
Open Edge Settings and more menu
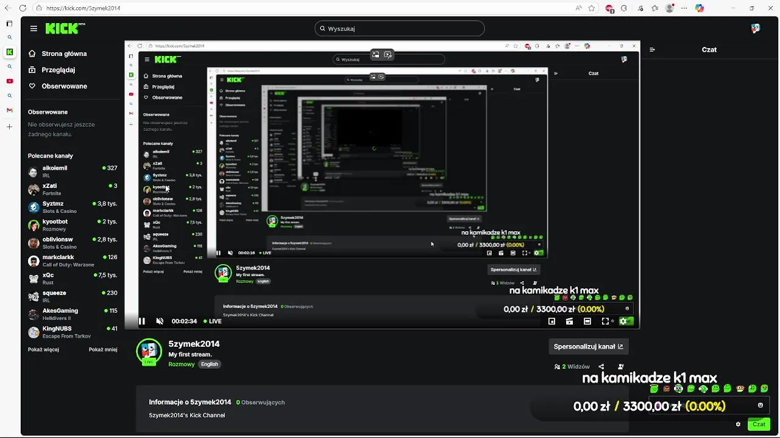pyautogui.click(x=683, y=9)
